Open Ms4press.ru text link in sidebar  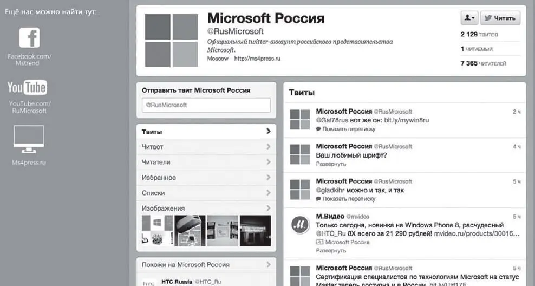(x=29, y=162)
